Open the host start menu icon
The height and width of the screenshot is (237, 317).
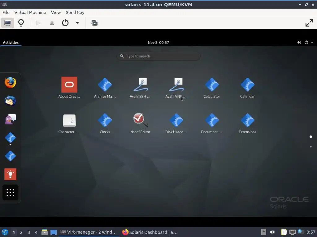(x=5, y=232)
